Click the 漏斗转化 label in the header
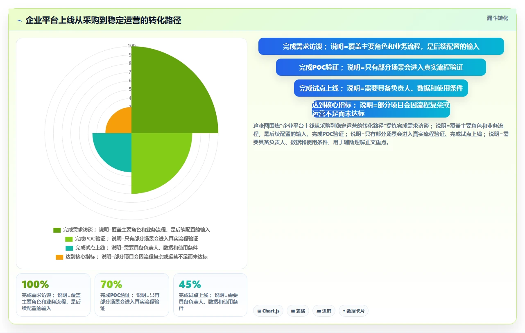The image size is (525, 333). click(x=497, y=18)
